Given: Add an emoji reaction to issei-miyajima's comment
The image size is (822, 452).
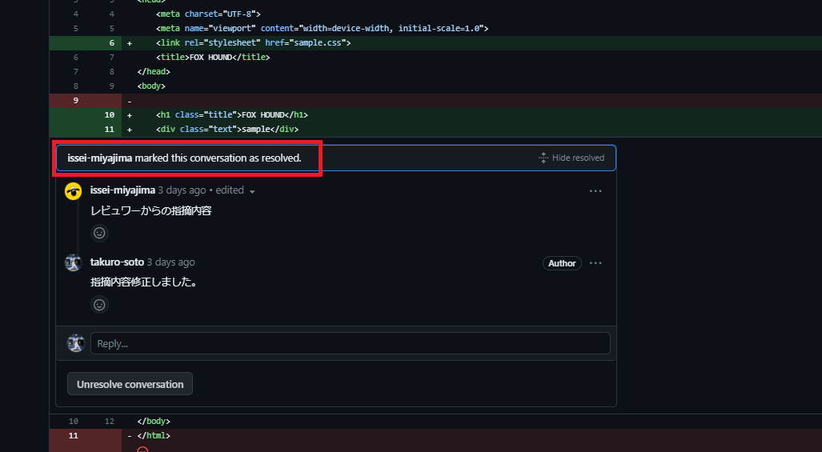Looking at the screenshot, I should click(x=99, y=234).
